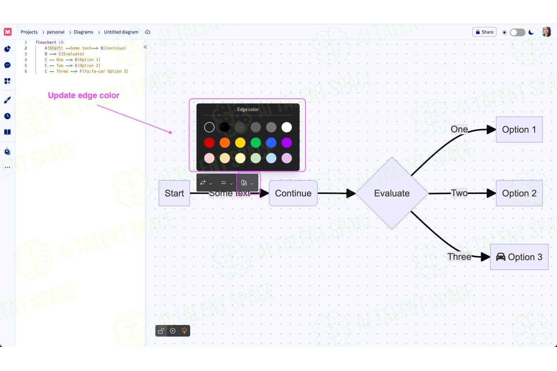This screenshot has height=371, width=557.
Task: Select the Option 2 node
Action: coord(519,193)
